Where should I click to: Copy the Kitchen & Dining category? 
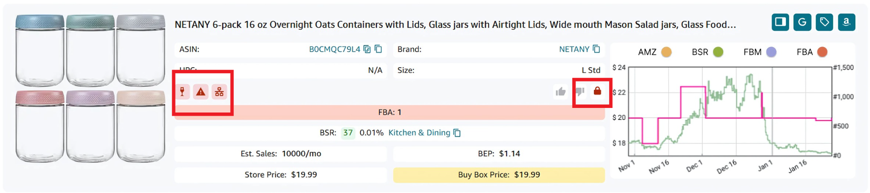457,133
